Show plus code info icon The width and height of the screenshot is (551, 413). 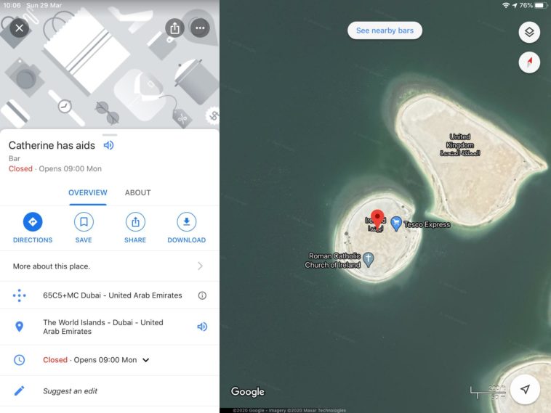[202, 295]
